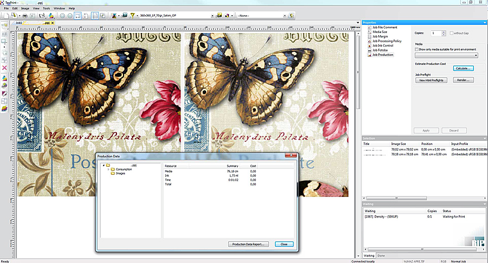Select the fit-to-width view icon
Image resolution: width=488 pixels, height=263 pixels.
78,16
